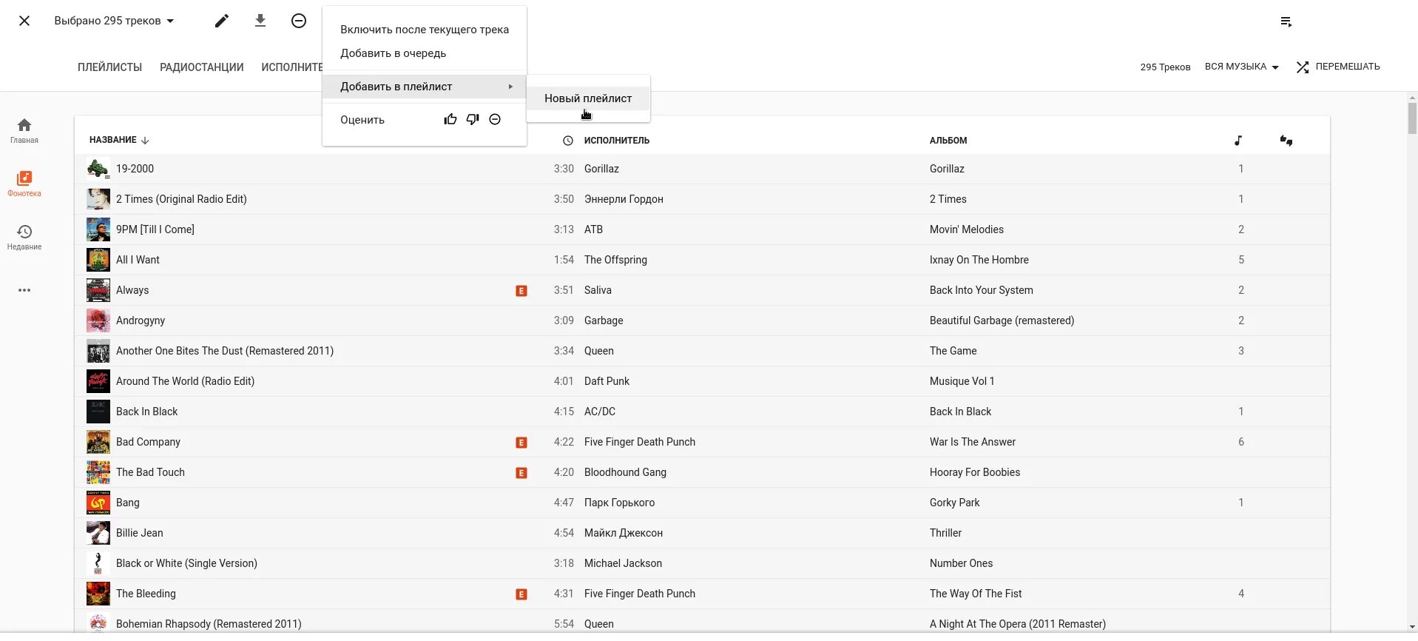Click the vertical scrollbar thumb

1412,118
